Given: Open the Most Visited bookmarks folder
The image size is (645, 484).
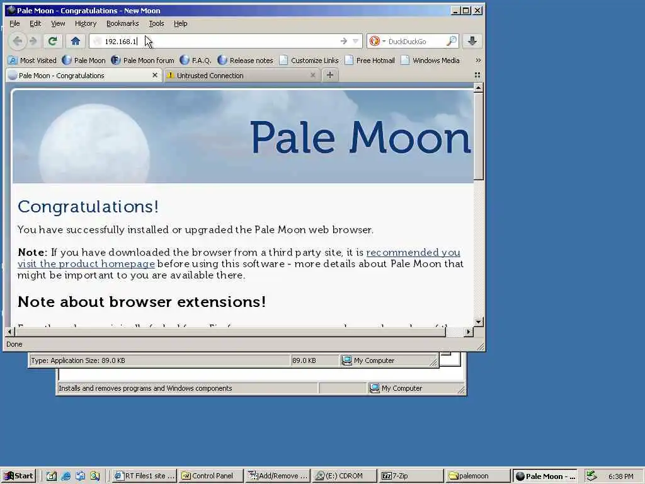Looking at the screenshot, I should tap(32, 60).
